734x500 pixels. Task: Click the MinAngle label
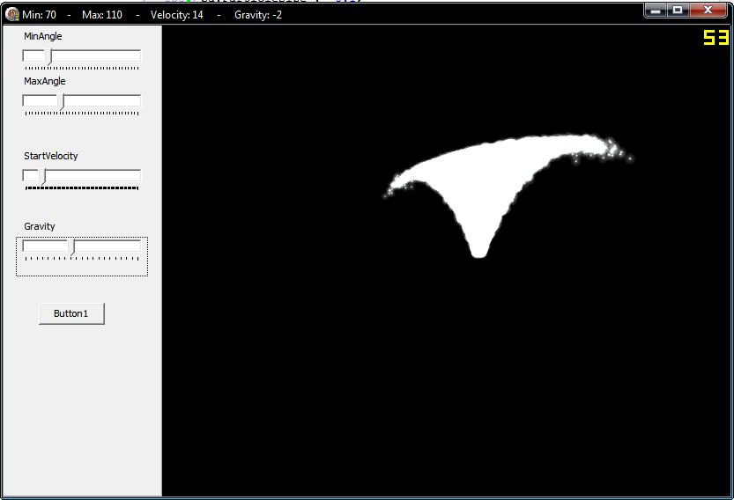pos(43,37)
